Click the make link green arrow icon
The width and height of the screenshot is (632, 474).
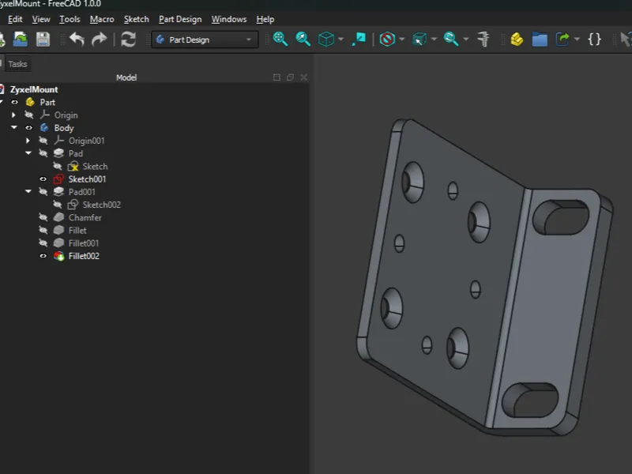(x=562, y=39)
